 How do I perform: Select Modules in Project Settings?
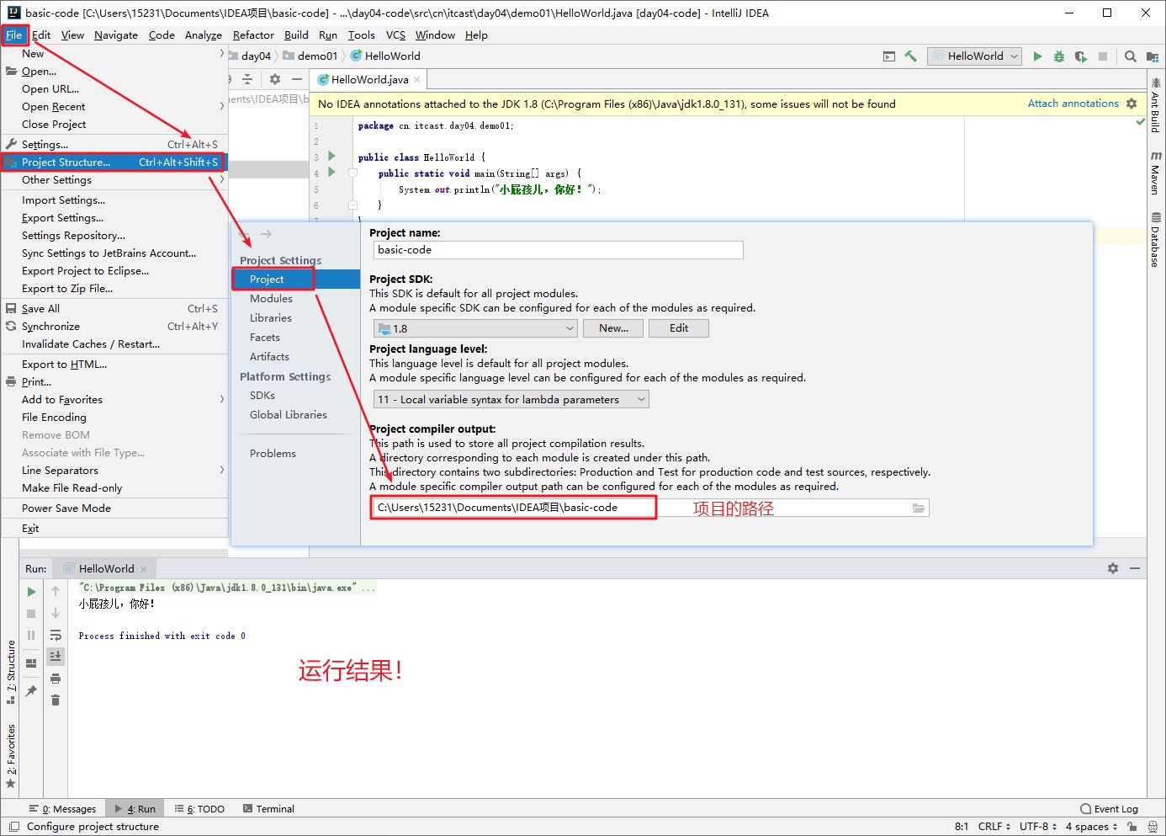tap(271, 299)
